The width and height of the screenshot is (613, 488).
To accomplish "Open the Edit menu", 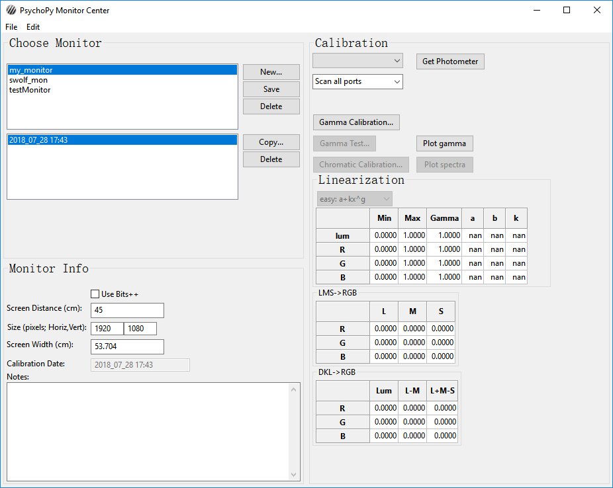I will [x=33, y=27].
